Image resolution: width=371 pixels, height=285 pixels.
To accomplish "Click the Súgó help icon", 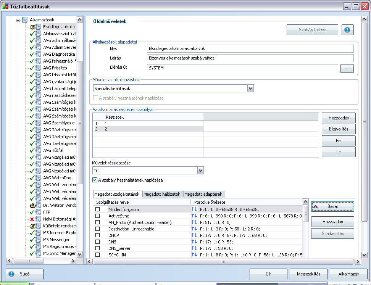I will pyautogui.click(x=11, y=274).
